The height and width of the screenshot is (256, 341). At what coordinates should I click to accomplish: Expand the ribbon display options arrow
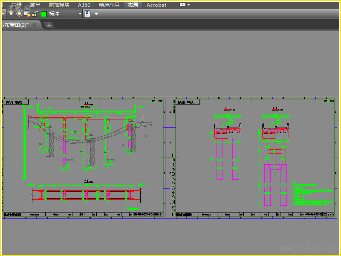(188, 5)
